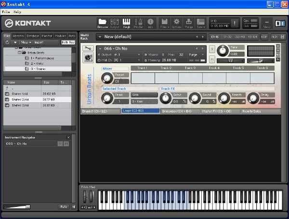Open the File menu

tap(6, 12)
